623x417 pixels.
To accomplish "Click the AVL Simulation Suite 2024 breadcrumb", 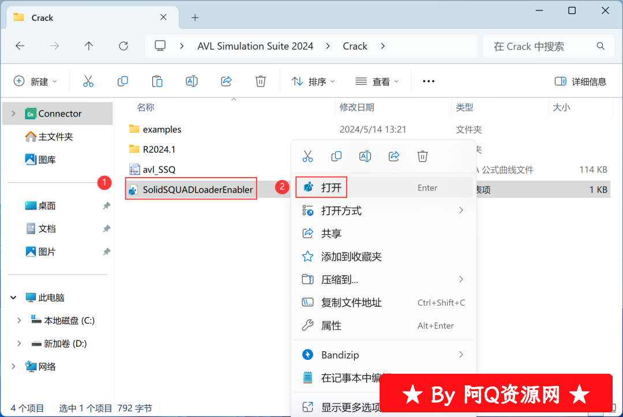I will coord(255,46).
